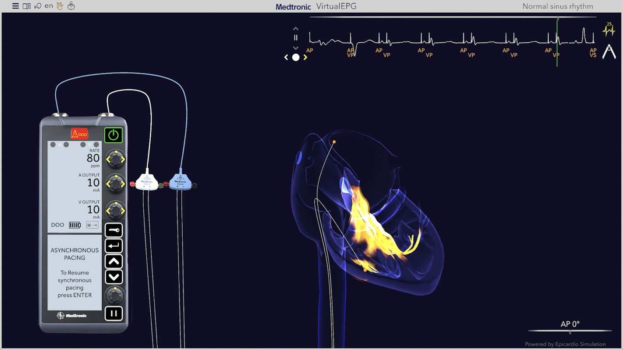Click the battery level indicator
The height and width of the screenshot is (350, 623).
point(75,225)
